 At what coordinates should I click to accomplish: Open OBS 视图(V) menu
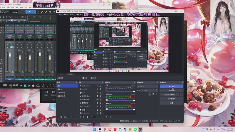[x=72, y=14]
